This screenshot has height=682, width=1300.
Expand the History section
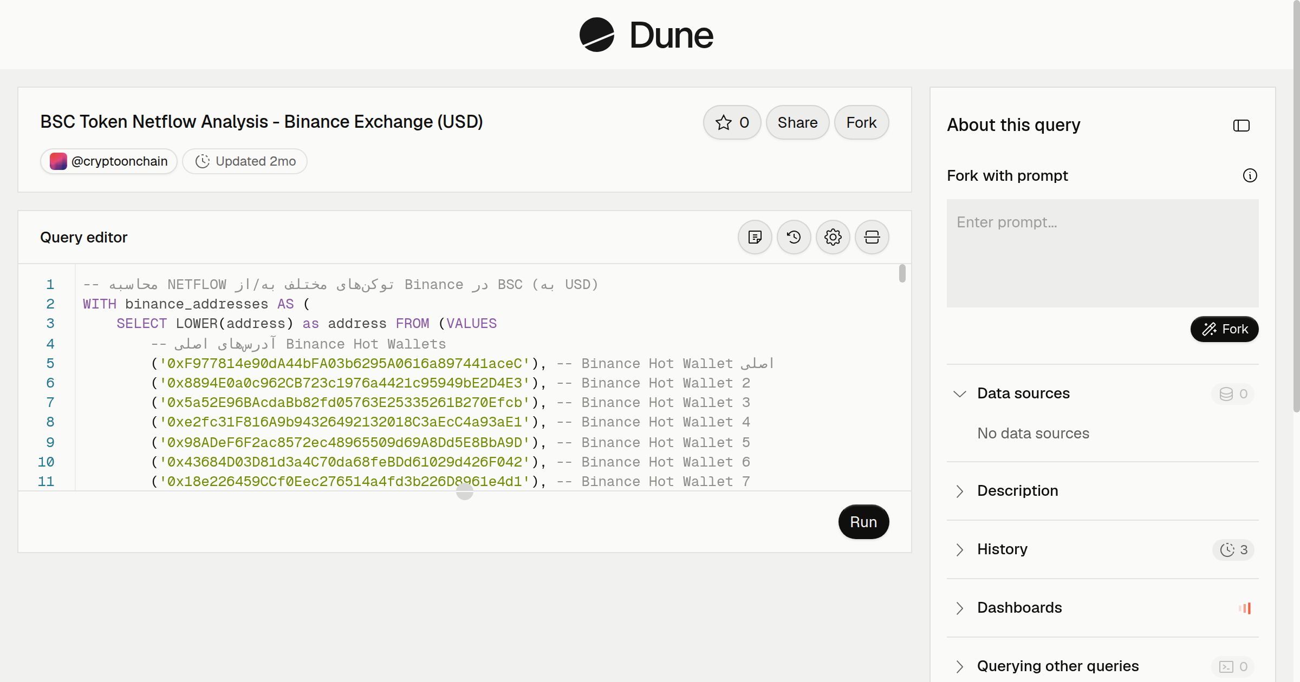[959, 549]
